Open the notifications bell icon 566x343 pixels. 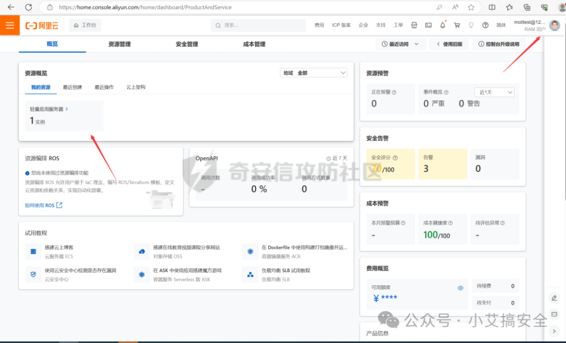click(x=442, y=25)
